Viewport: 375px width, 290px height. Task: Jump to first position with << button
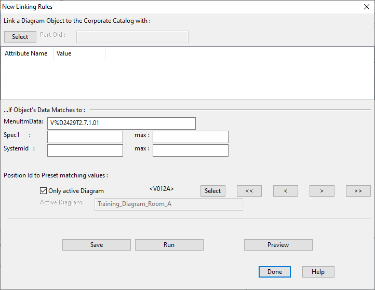249,191
